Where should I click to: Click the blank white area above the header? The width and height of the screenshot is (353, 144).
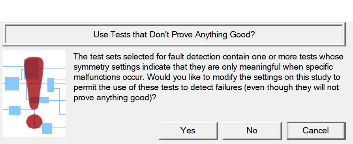point(176,11)
